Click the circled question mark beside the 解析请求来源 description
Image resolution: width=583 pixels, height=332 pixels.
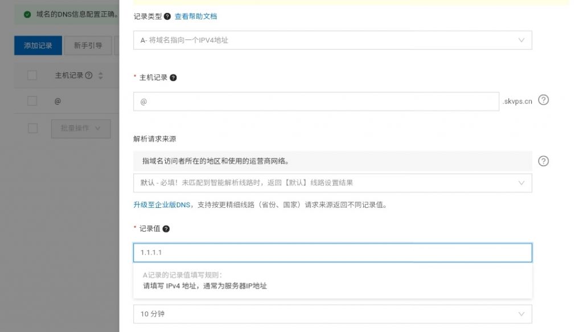[x=543, y=161]
